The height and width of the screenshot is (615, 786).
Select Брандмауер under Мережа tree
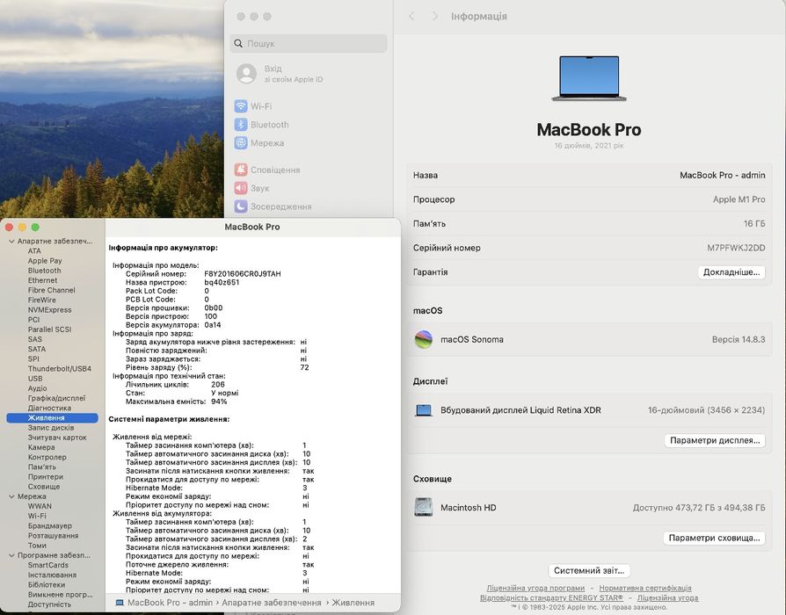(x=49, y=526)
